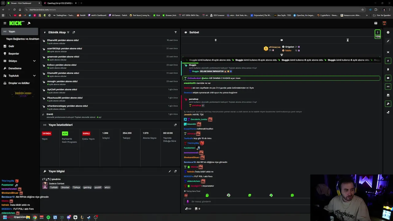Viewport: 393px width, 221px height.
Task: Open Başarılar section in sidebar
Action: point(20,53)
